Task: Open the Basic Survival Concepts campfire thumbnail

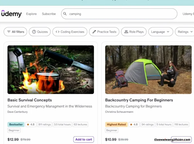Action: coord(50,70)
